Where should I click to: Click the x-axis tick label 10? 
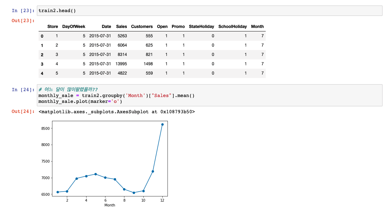(x=143, y=200)
